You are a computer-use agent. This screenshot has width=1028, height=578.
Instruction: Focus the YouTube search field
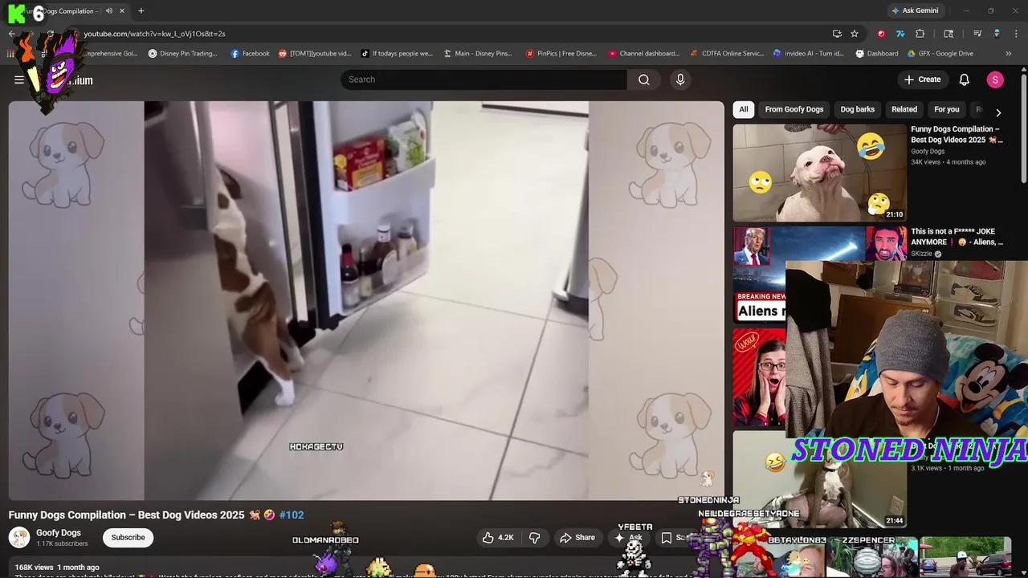(x=483, y=79)
